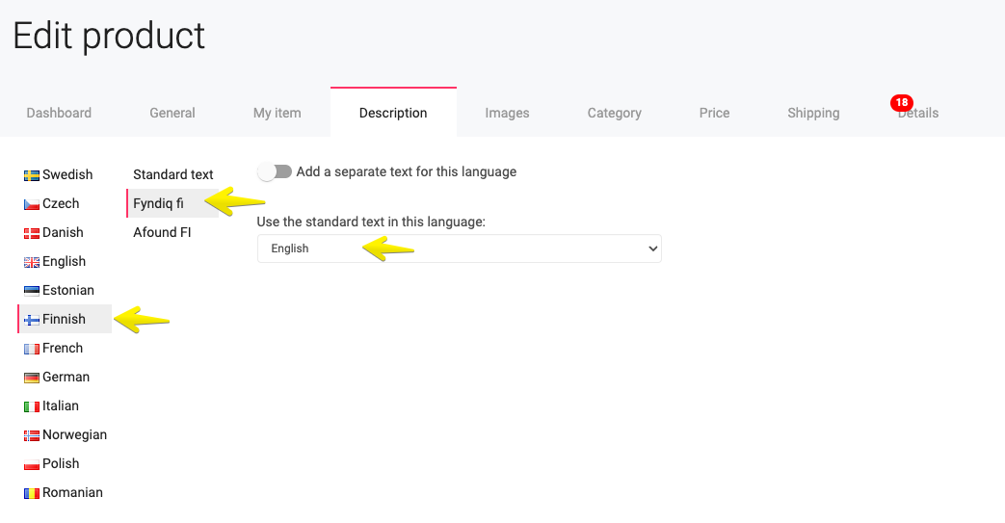Viewport: 1005px width, 523px height.
Task: Choose Italian language
Action: tap(61, 405)
